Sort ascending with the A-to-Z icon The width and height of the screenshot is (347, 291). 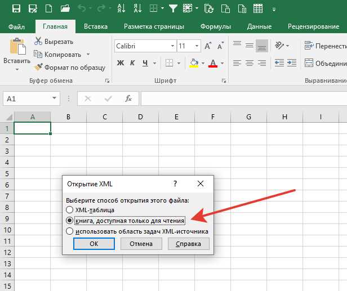click(x=121, y=9)
